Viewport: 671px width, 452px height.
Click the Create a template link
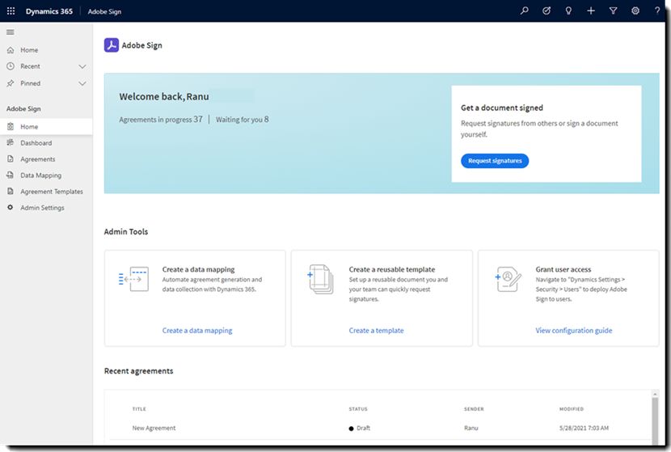coord(376,331)
